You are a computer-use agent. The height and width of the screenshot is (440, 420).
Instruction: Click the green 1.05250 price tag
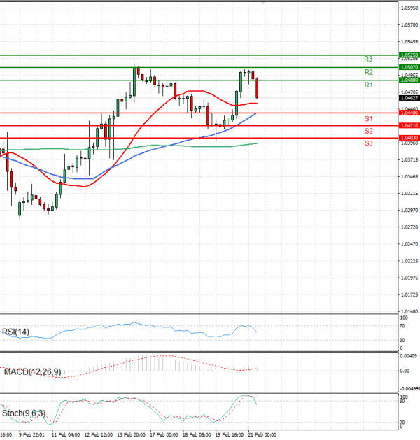409,55
